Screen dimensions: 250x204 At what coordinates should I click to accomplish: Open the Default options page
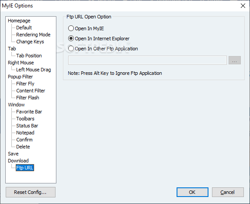pos(24,28)
